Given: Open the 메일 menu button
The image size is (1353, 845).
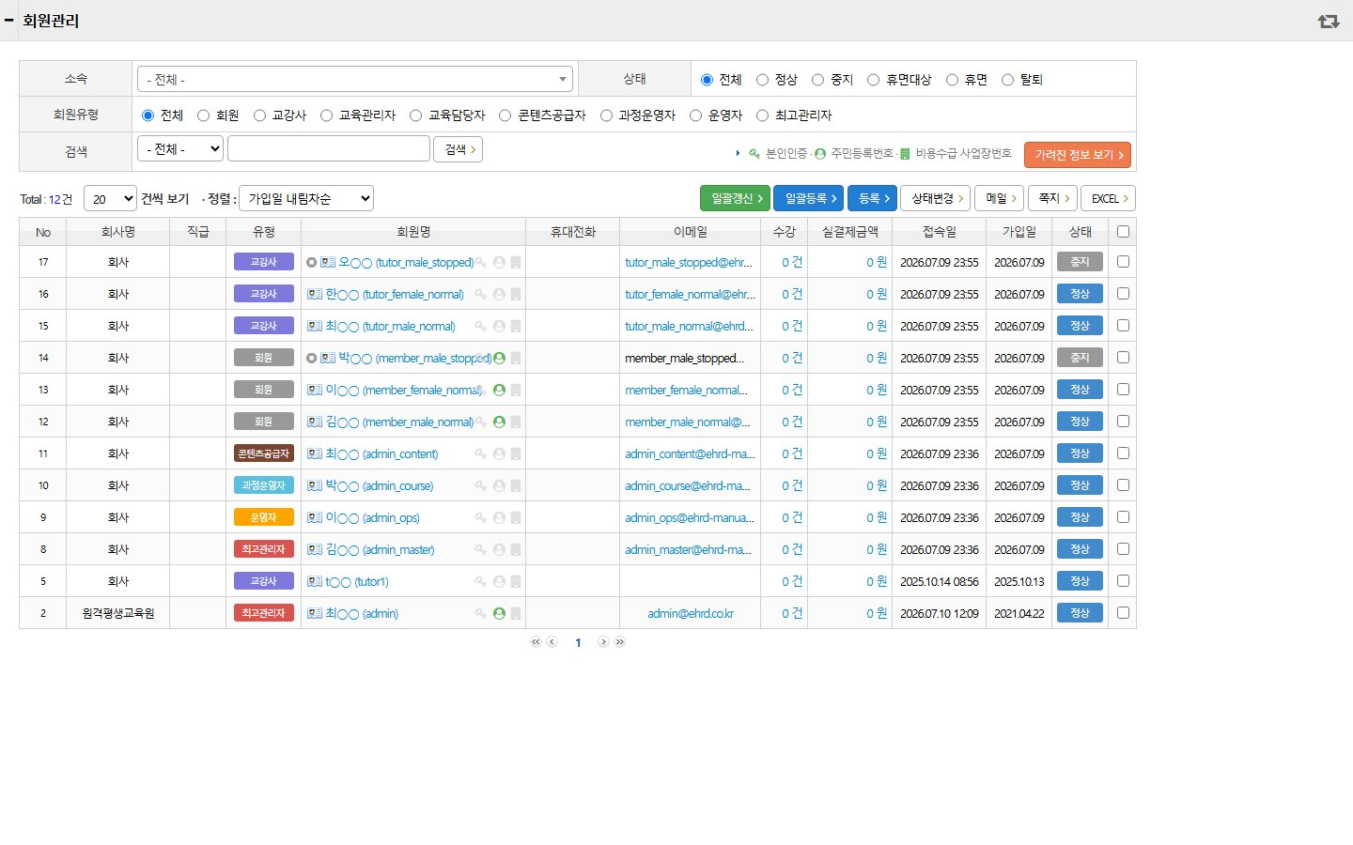Looking at the screenshot, I should click(999, 198).
